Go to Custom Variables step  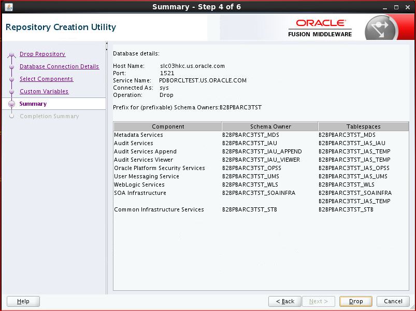tap(44, 91)
